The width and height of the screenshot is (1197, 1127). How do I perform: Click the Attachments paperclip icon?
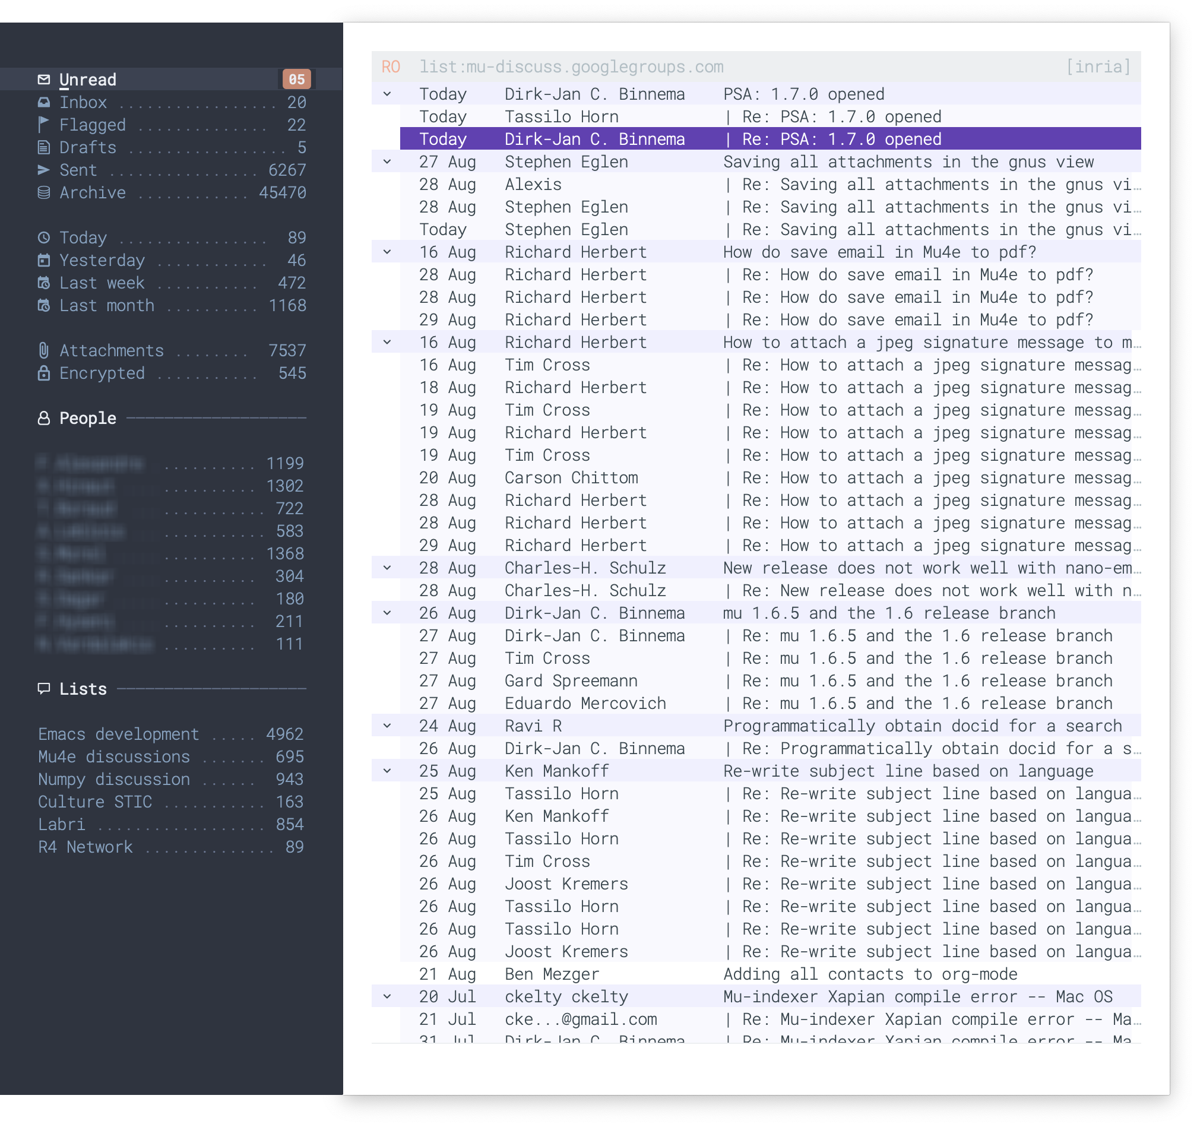pos(43,350)
